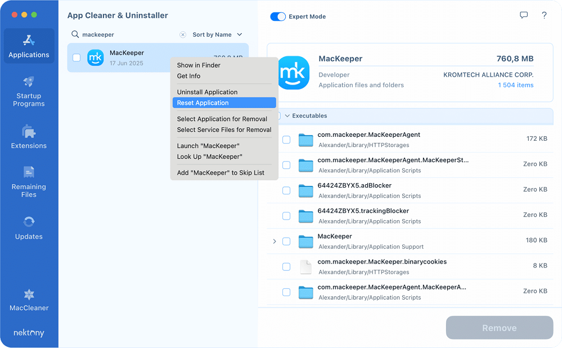Image resolution: width=562 pixels, height=348 pixels.
Task: Open the 1 504 items link
Action: tap(515, 85)
